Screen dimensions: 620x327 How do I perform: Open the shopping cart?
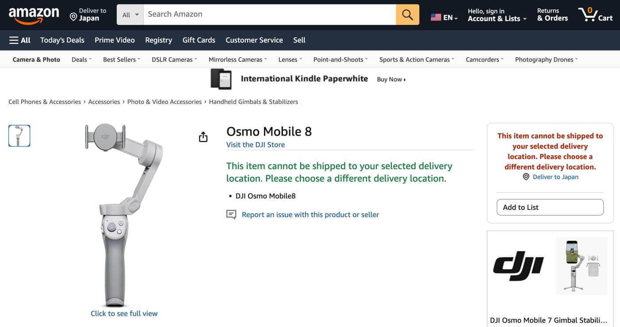point(595,15)
